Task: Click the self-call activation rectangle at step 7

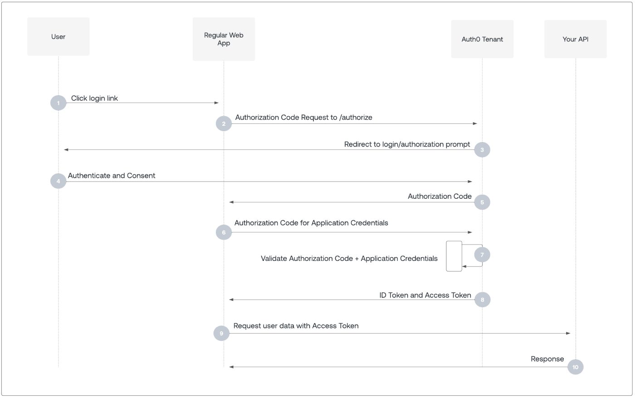Action: point(454,256)
